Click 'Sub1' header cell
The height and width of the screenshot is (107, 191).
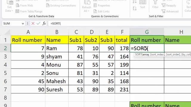click(76, 40)
